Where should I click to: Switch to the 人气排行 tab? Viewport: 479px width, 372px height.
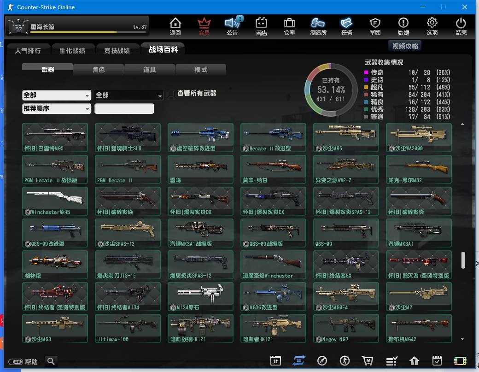(28, 50)
